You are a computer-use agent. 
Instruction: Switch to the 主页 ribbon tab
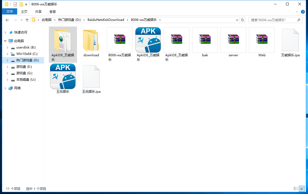click(x=24, y=12)
